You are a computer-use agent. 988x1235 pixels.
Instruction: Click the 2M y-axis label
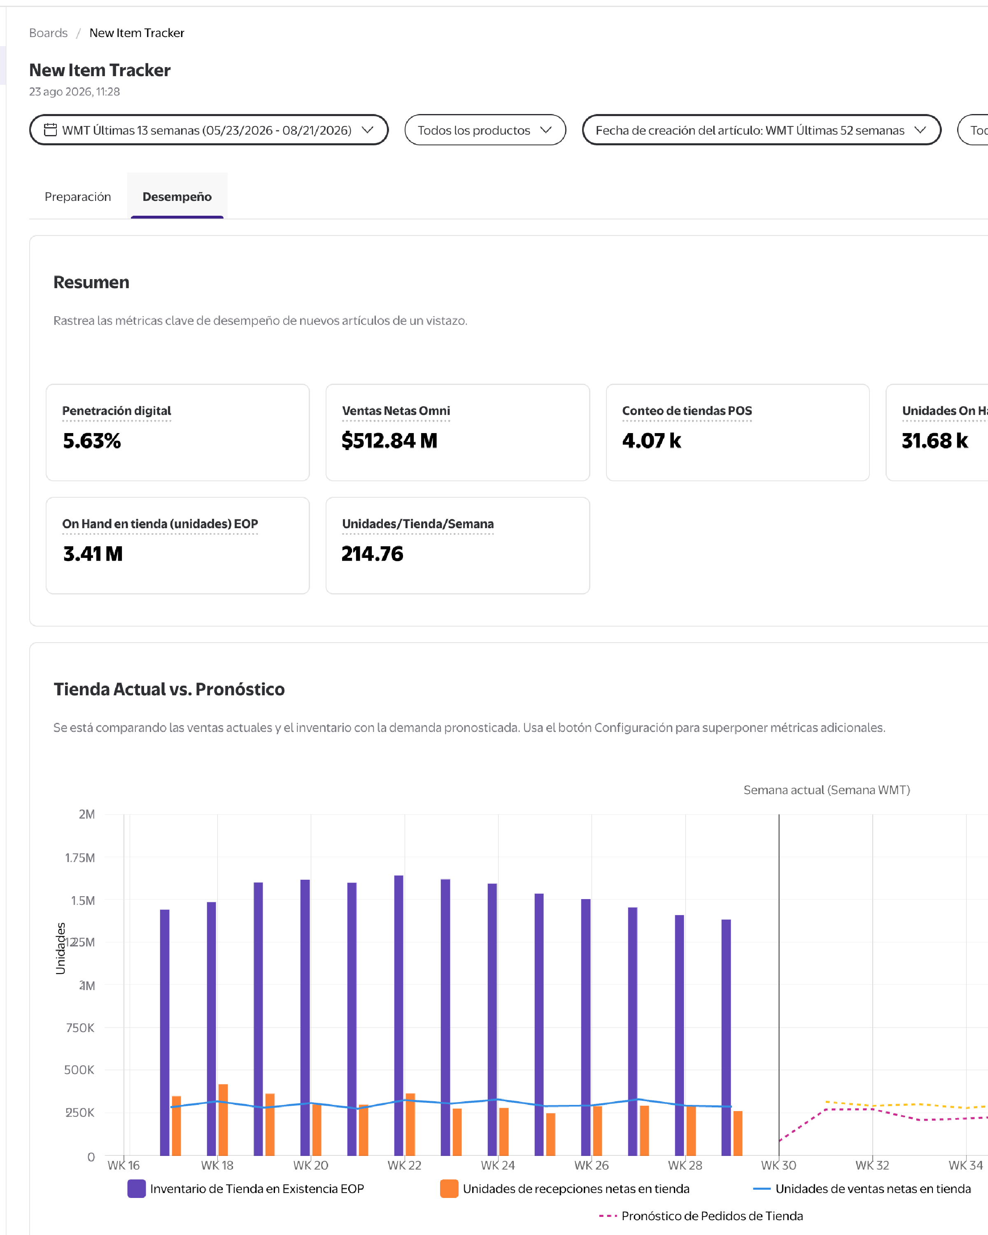coord(86,814)
